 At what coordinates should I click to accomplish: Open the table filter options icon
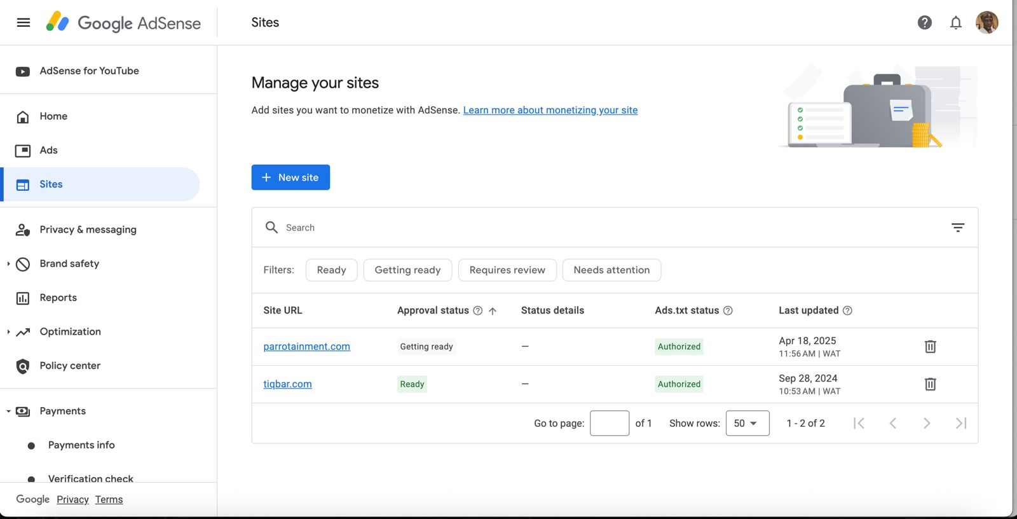click(x=957, y=228)
